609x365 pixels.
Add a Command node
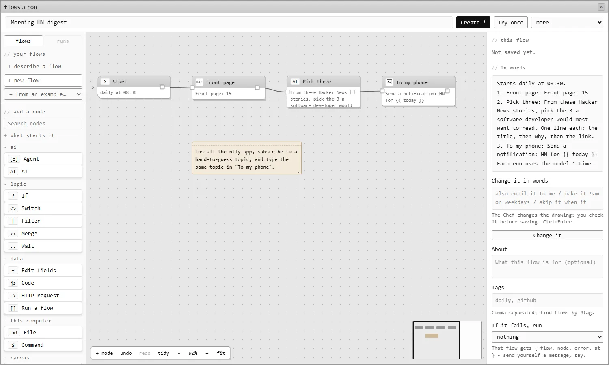pyautogui.click(x=43, y=345)
